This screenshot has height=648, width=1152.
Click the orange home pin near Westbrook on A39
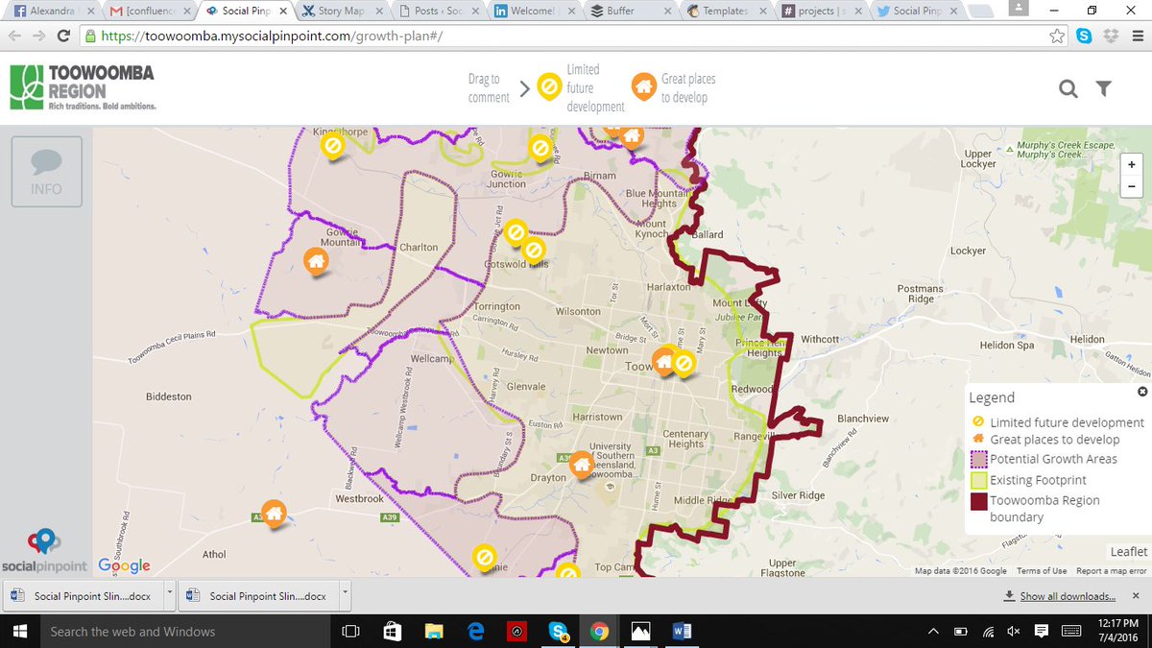pyautogui.click(x=274, y=514)
